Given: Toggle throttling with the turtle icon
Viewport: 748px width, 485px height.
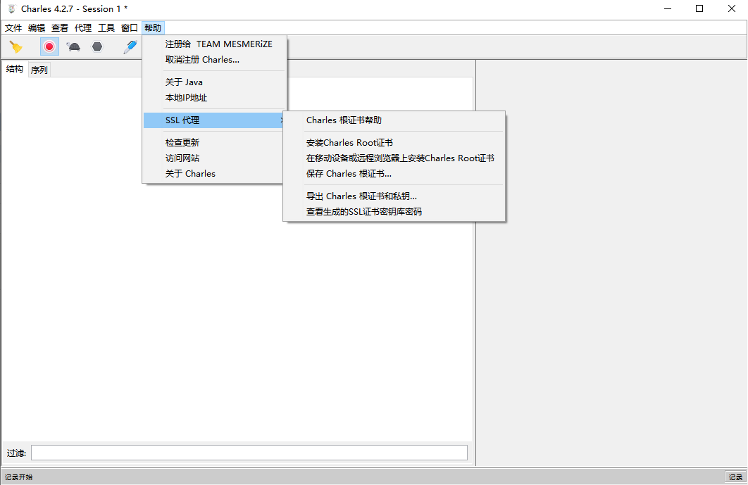Looking at the screenshot, I should [73, 46].
